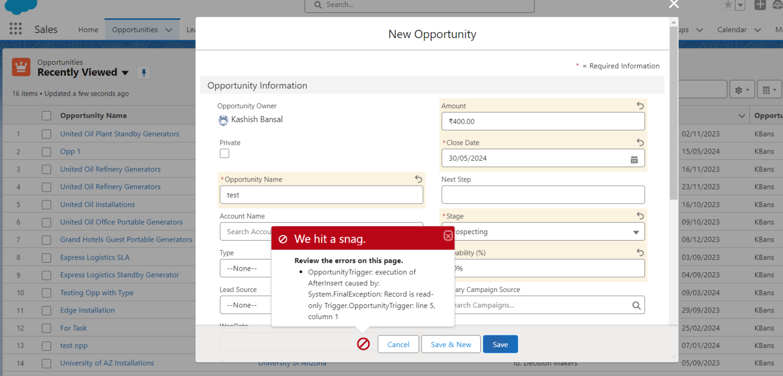
Task: Expand the Recently Viewed list selector chevron
Action: click(125, 73)
